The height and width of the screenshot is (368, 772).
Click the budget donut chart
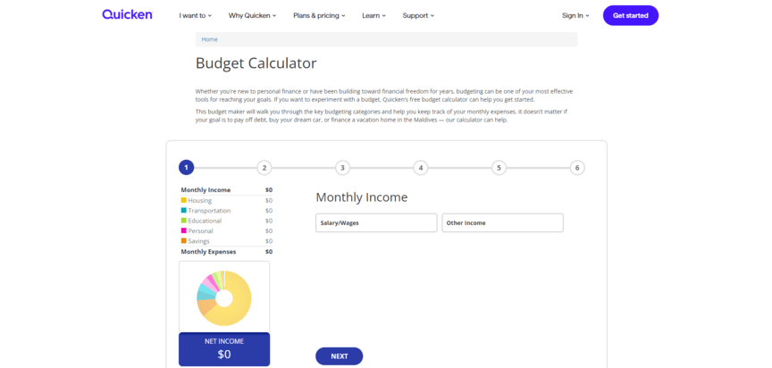[224, 298]
